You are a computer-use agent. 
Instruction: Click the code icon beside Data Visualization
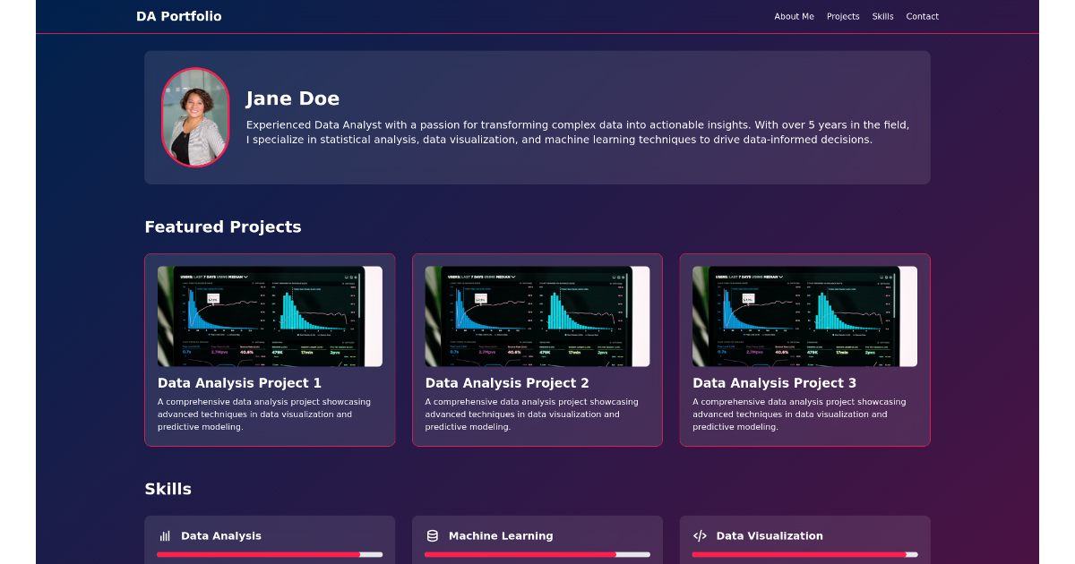click(701, 535)
